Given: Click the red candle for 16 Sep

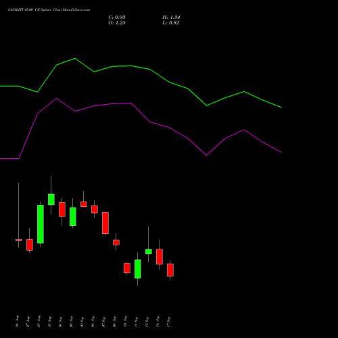Looking at the screenshot, I should click(x=160, y=256).
